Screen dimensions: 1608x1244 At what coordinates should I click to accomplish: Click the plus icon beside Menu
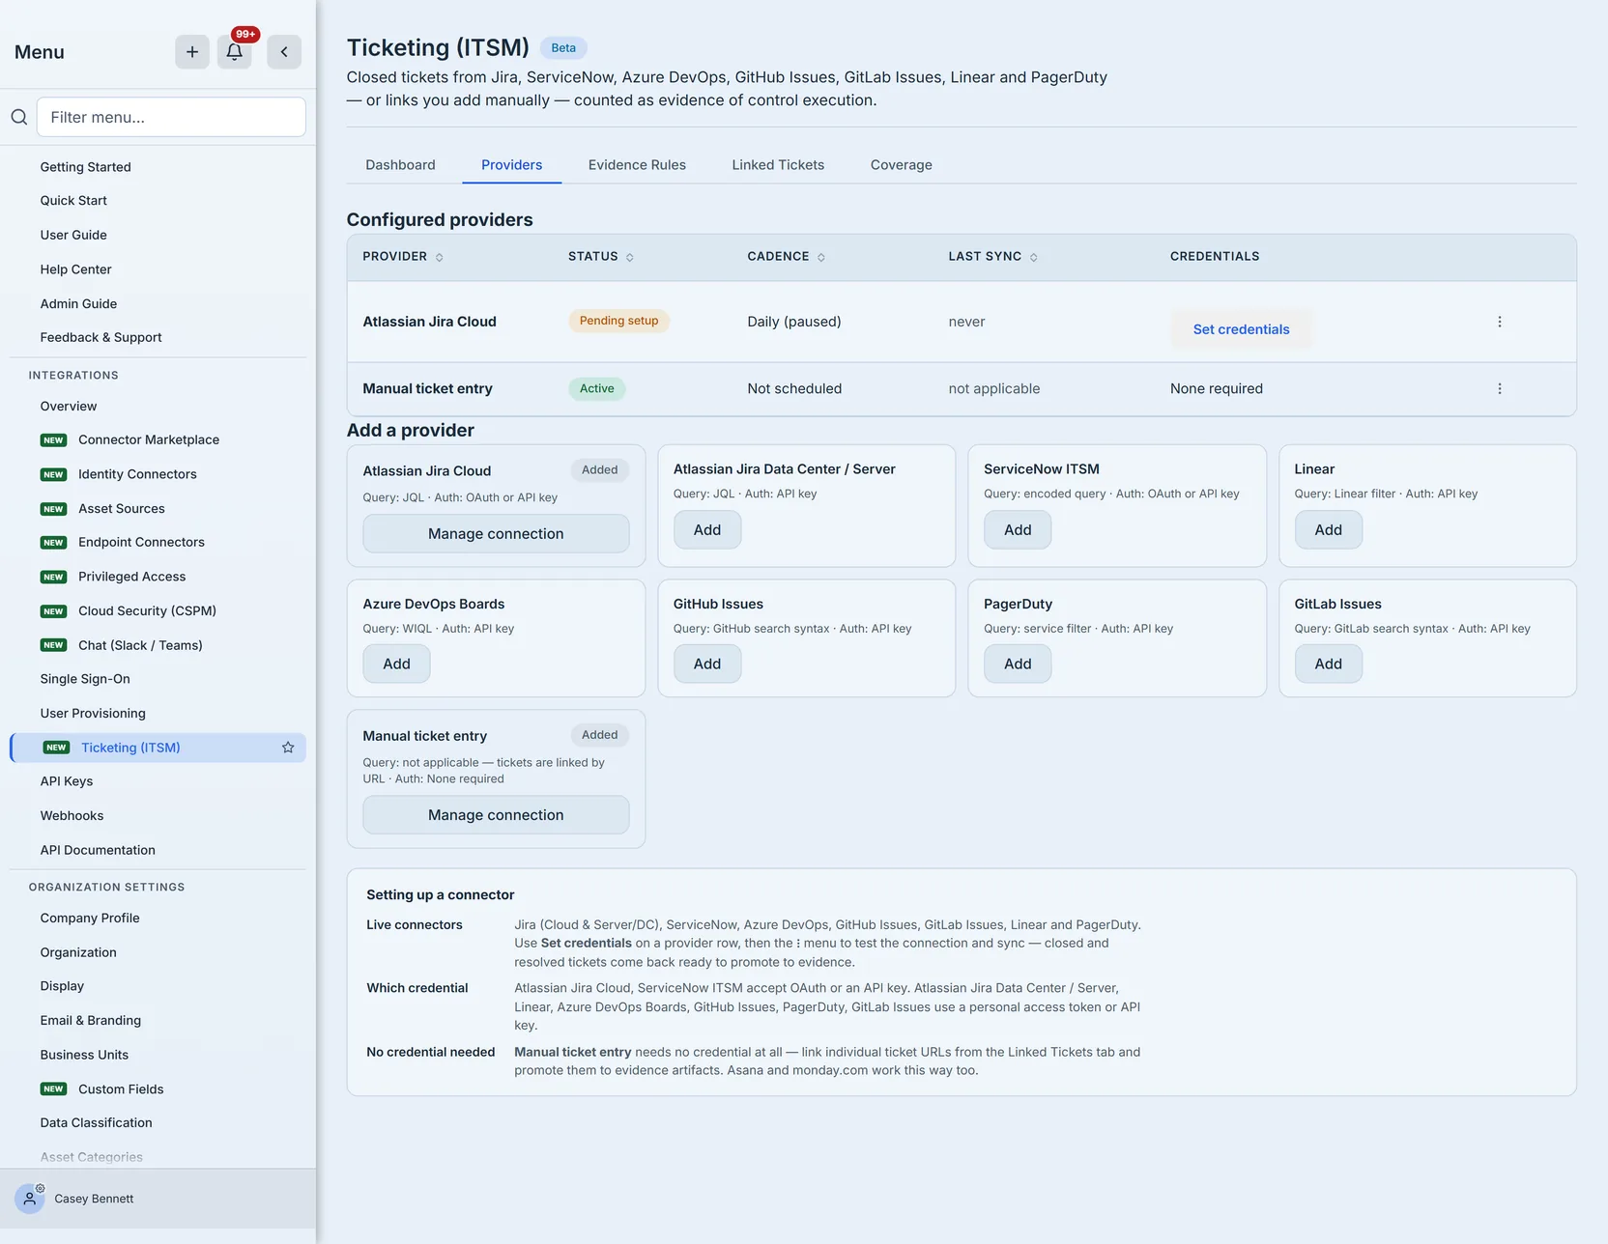(192, 52)
